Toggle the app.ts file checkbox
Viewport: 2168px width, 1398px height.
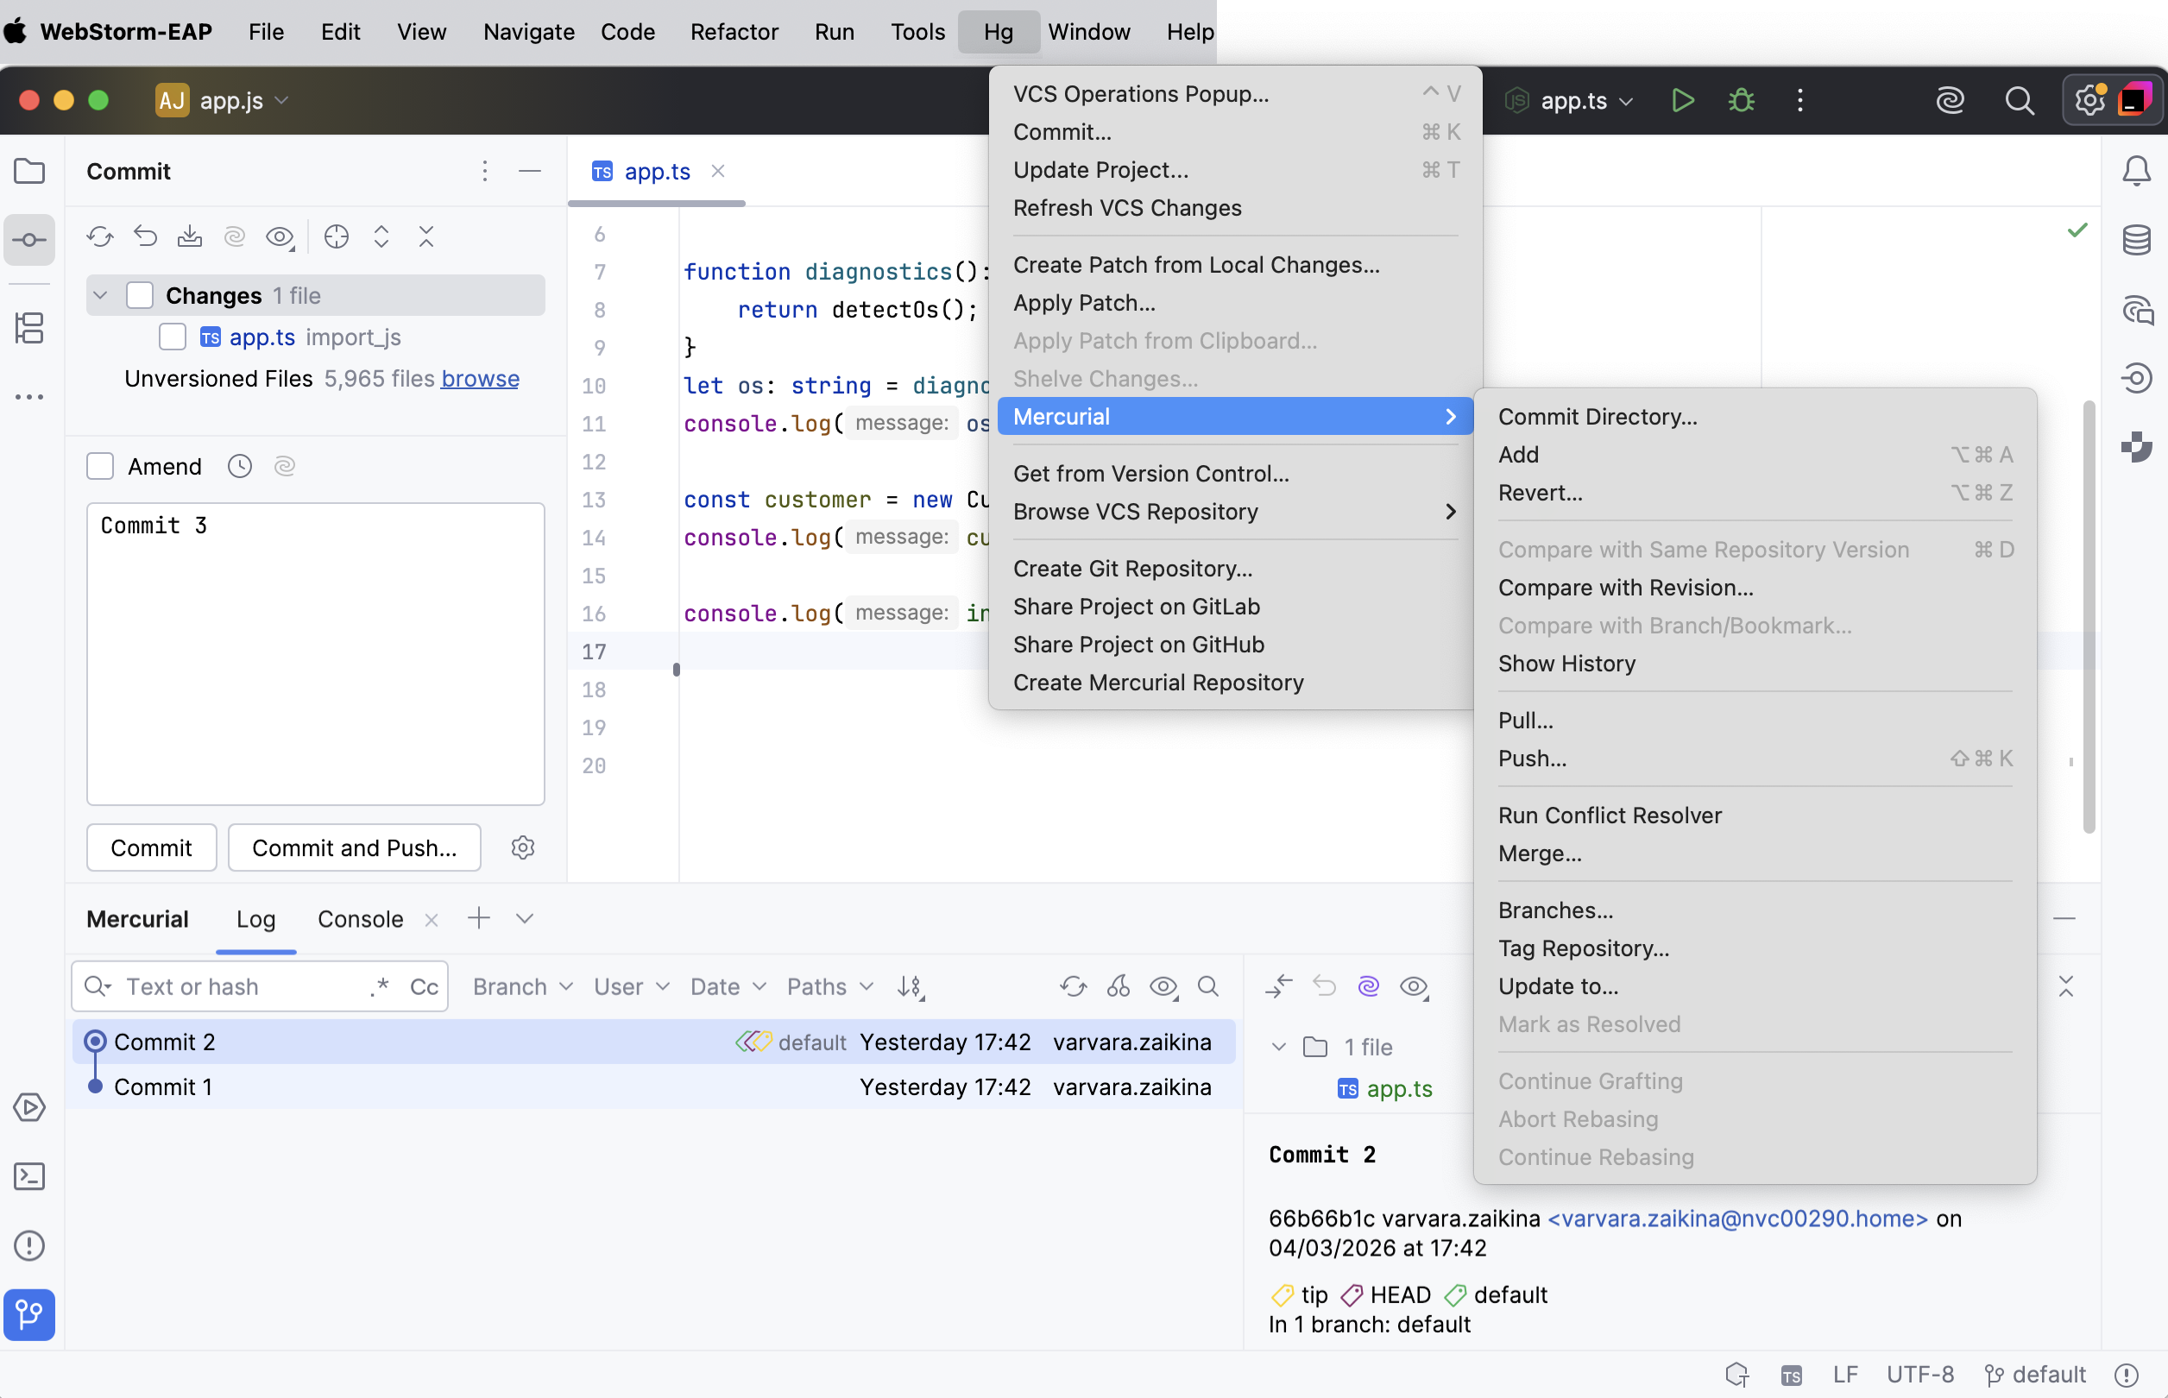pyautogui.click(x=173, y=337)
